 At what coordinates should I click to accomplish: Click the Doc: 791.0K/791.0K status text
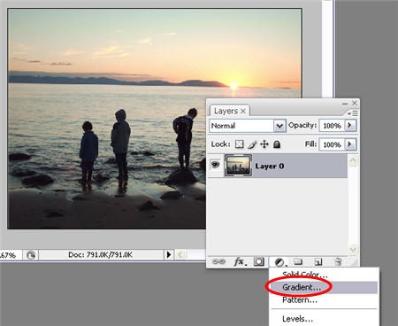coord(100,254)
